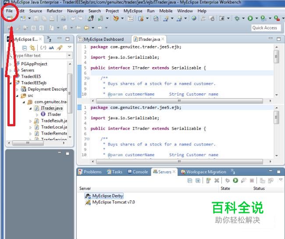Image resolution: width=285 pixels, height=239 pixels.
Task: Click the green Run toolbar button
Action: point(250,18)
